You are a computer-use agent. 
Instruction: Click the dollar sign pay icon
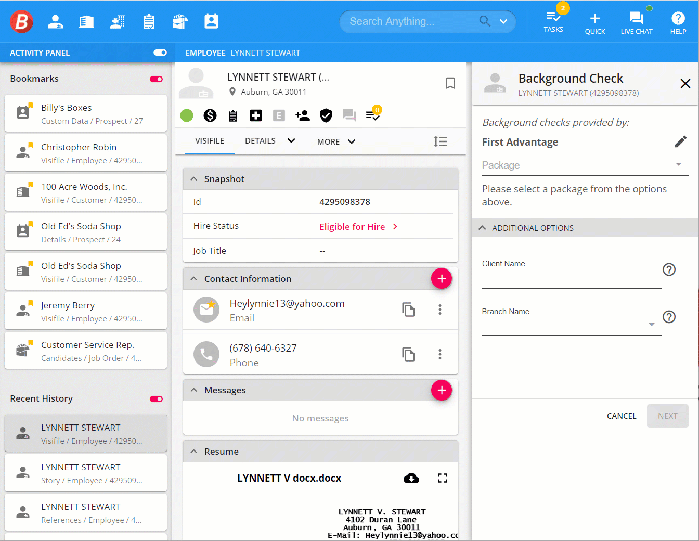pos(210,115)
